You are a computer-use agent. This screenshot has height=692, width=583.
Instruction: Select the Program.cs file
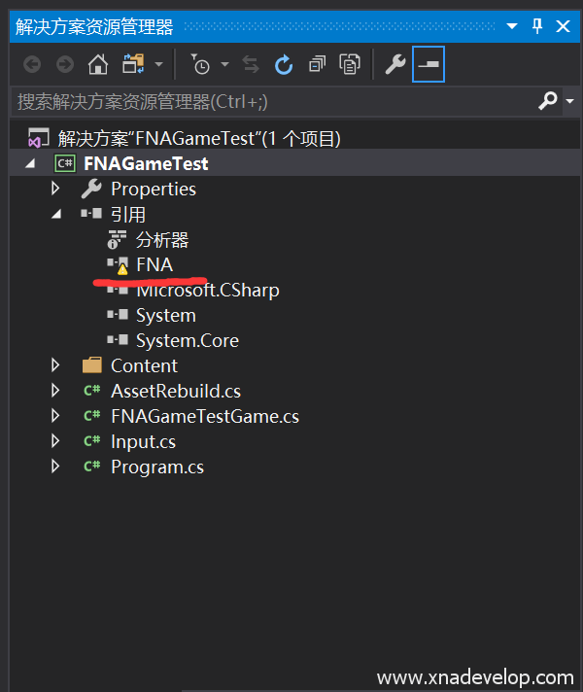156,467
